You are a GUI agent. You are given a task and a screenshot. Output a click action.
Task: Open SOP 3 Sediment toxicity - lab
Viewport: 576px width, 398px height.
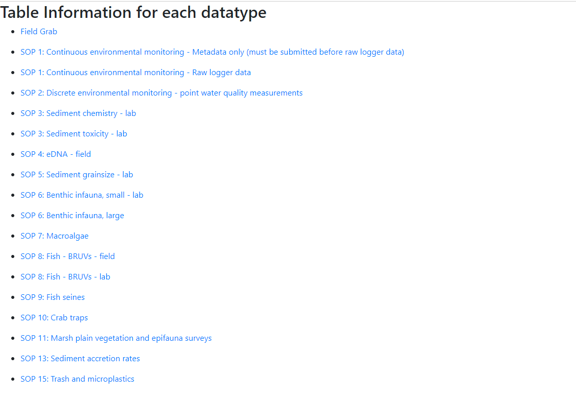click(74, 134)
